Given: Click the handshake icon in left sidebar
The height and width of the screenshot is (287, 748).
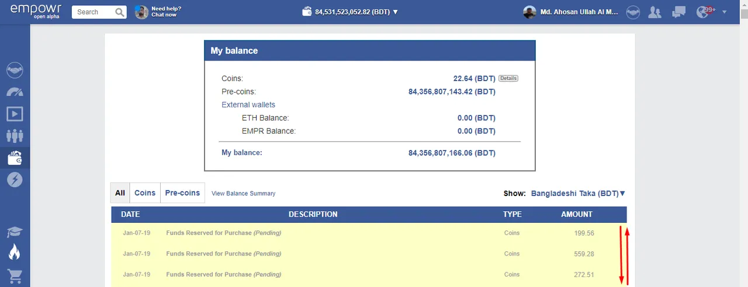Looking at the screenshot, I should 15,71.
